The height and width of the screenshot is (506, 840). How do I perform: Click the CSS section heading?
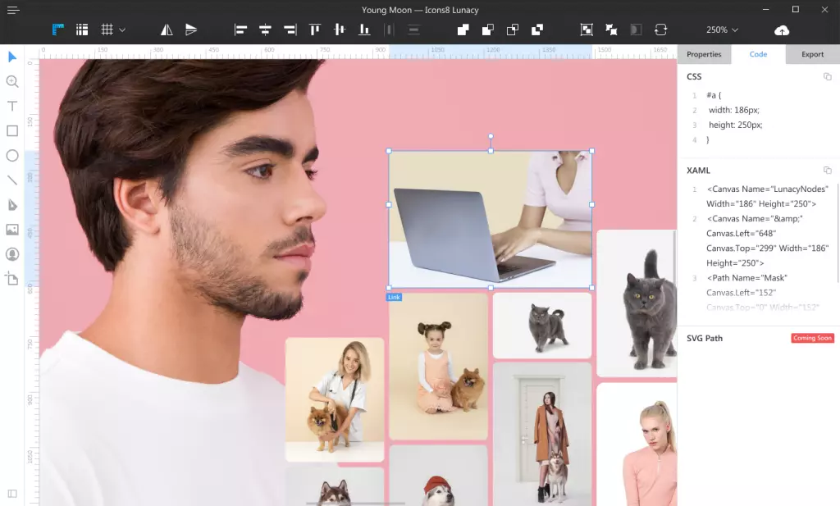(694, 76)
